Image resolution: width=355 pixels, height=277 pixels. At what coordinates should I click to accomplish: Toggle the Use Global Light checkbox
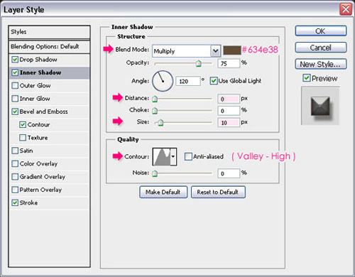click(214, 81)
